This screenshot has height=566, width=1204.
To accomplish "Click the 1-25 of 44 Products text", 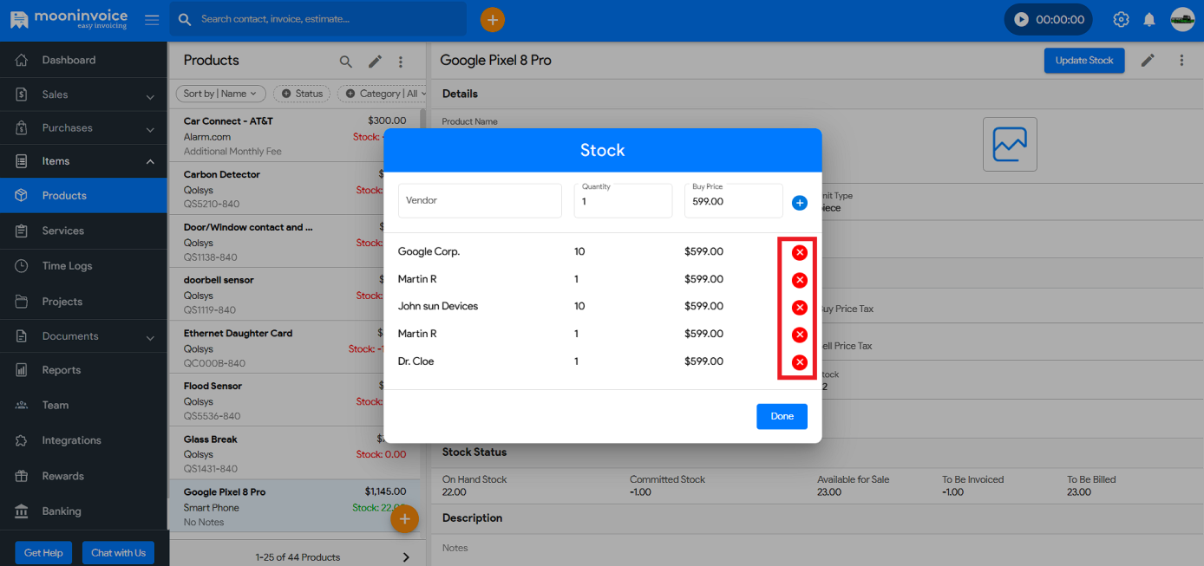I will point(298,556).
